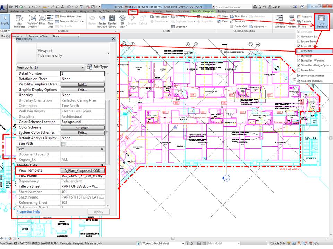Viewport: 333px width, 249px height.
Task: Open the Add-Ins ribbon tab
Action: [157, 11]
